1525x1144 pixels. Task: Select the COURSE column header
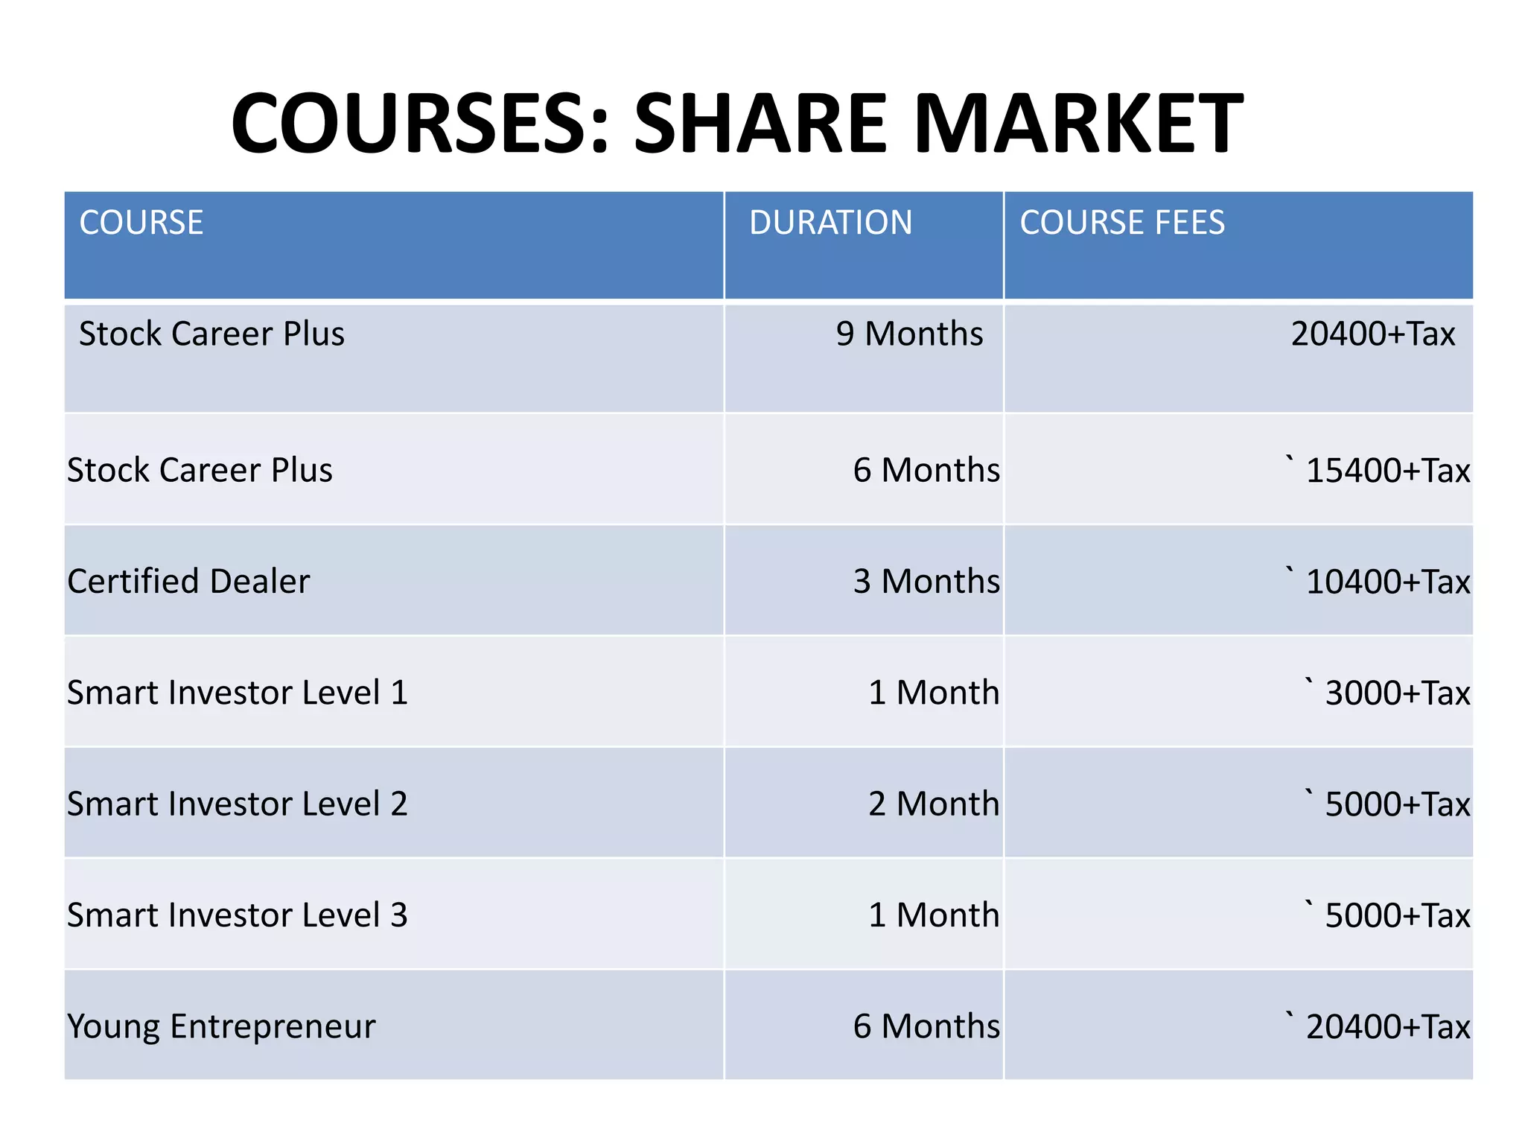pyautogui.click(x=394, y=245)
